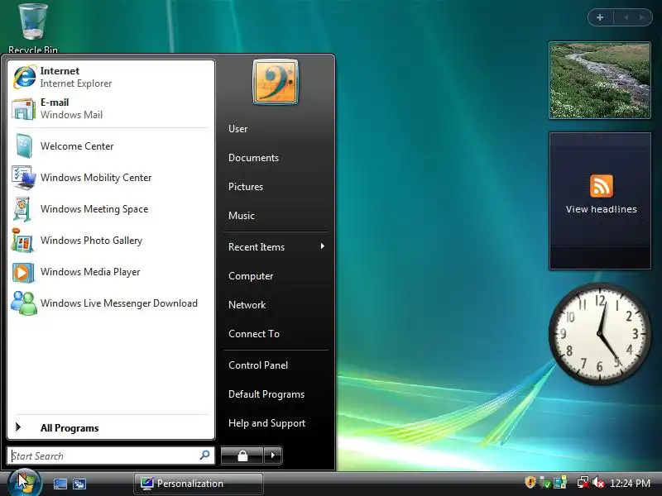Click the Safely Remove Hardware tray icon

(x=545, y=482)
